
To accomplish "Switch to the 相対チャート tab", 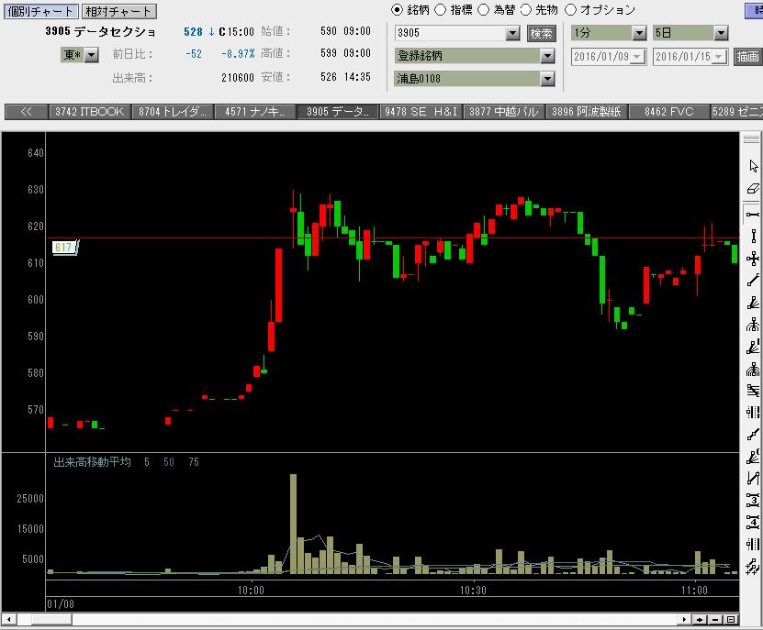I will coord(118,11).
